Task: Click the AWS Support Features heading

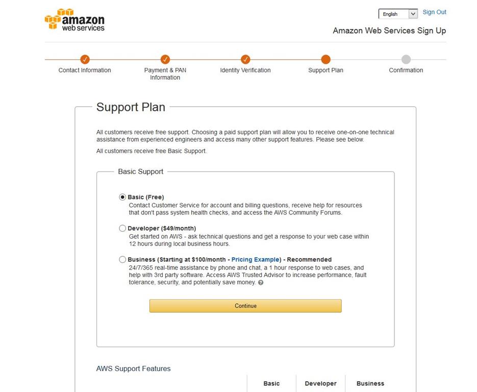Action: [x=133, y=369]
